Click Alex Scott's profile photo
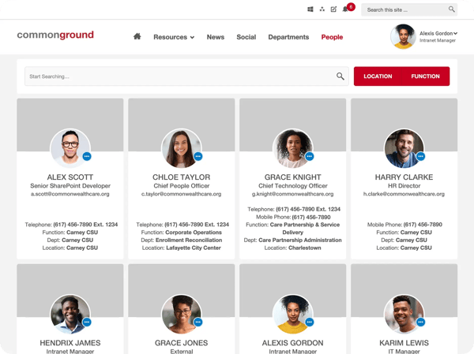The width and height of the screenshot is (474, 354). tap(70, 148)
